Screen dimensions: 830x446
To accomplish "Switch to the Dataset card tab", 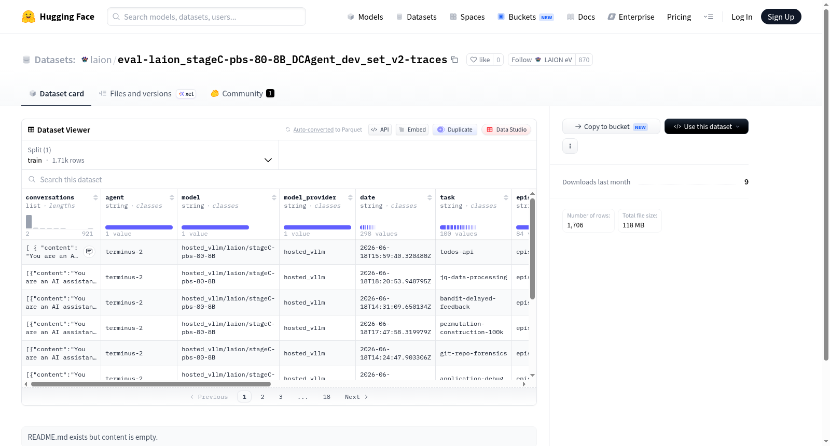I will 56,94.
